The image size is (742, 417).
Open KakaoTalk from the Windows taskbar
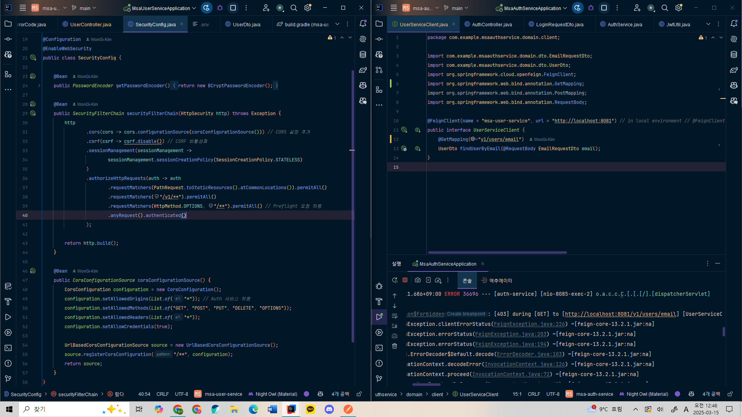click(310, 409)
